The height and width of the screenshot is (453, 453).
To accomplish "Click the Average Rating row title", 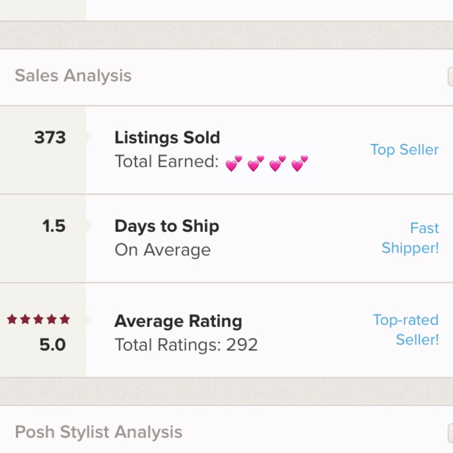I will [x=178, y=321].
